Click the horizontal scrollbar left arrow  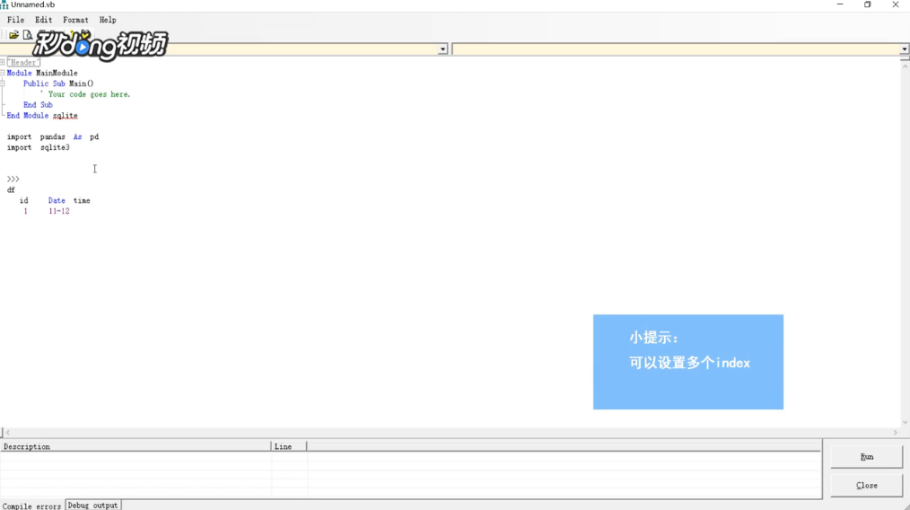(x=7, y=432)
